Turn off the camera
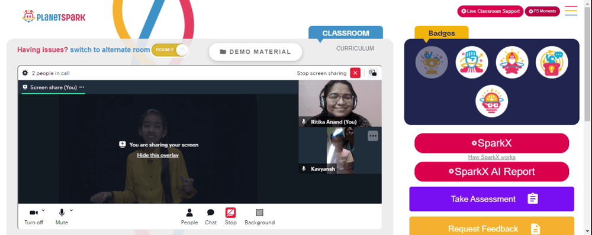 tap(34, 217)
